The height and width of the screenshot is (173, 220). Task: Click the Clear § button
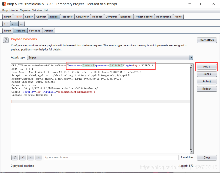pos(207,74)
